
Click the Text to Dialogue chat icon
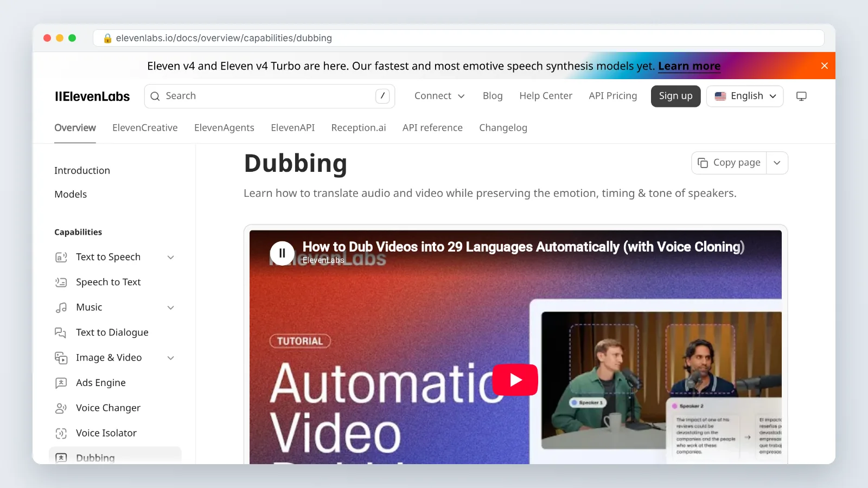(61, 332)
